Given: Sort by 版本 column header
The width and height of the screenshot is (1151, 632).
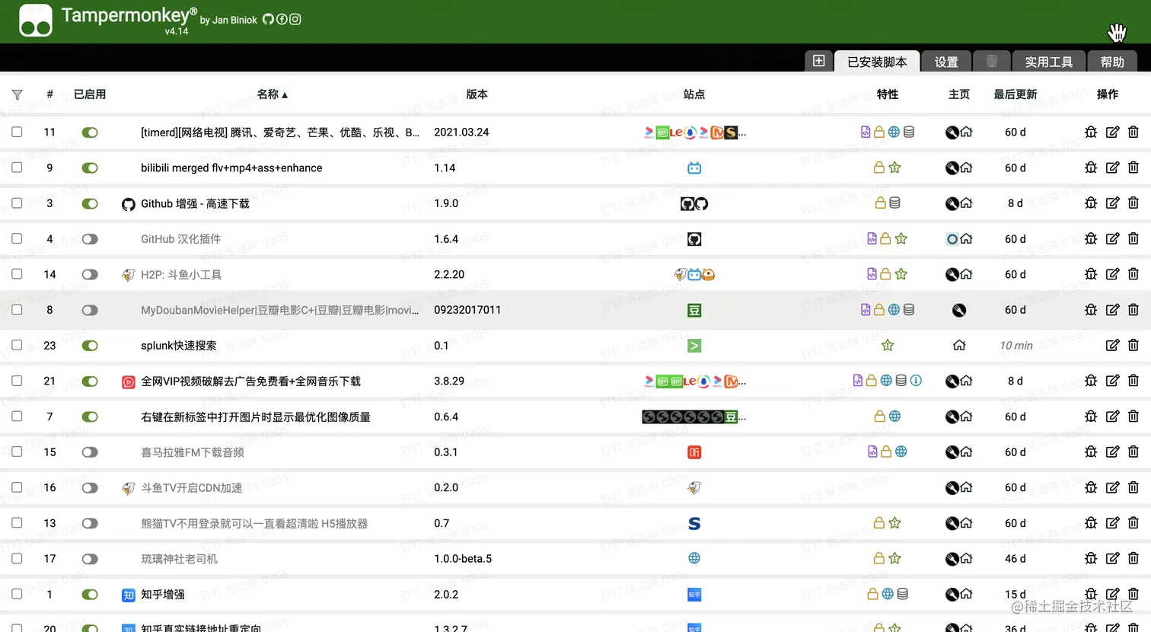Looking at the screenshot, I should [x=477, y=94].
